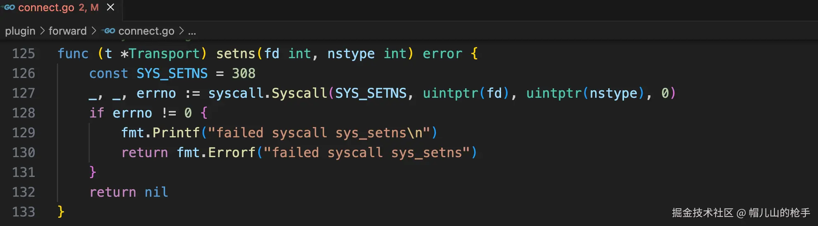Open the plugin folder breadcrumb

tap(20, 31)
